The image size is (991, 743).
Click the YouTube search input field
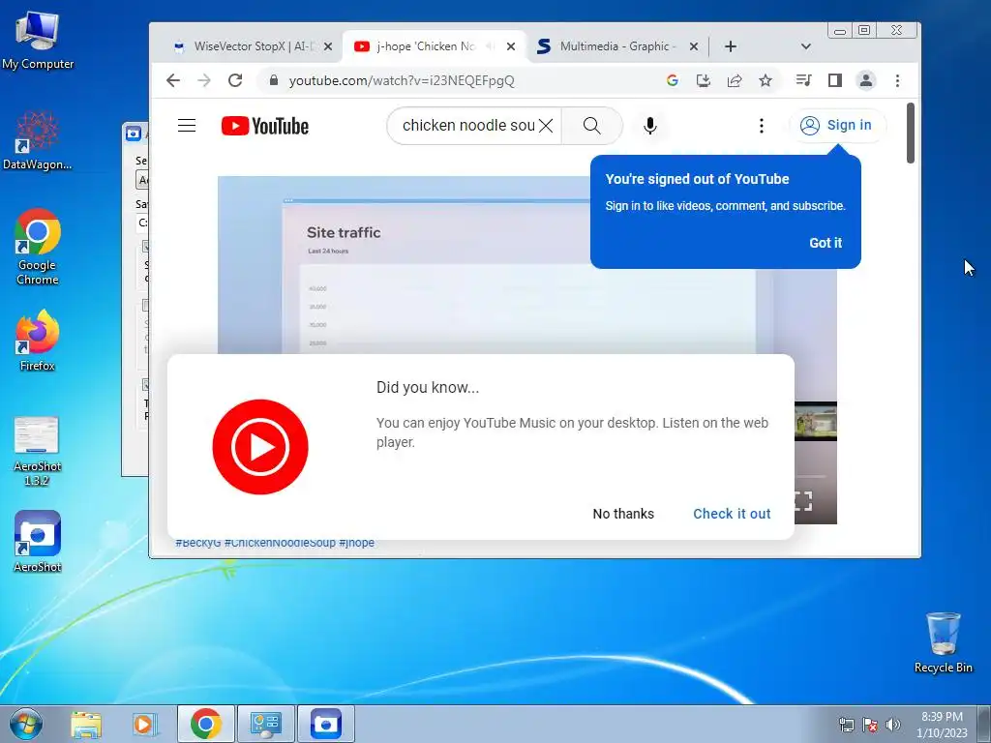(x=467, y=126)
